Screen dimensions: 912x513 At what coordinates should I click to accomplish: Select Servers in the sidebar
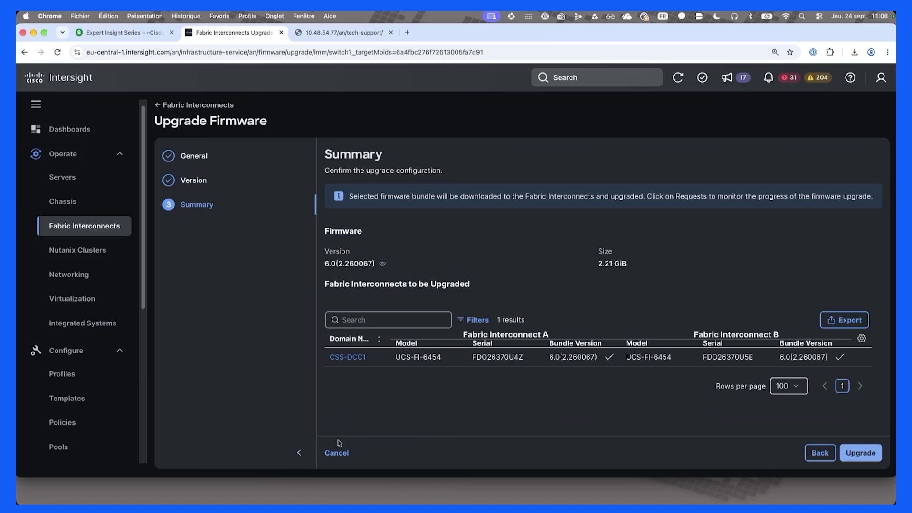62,177
